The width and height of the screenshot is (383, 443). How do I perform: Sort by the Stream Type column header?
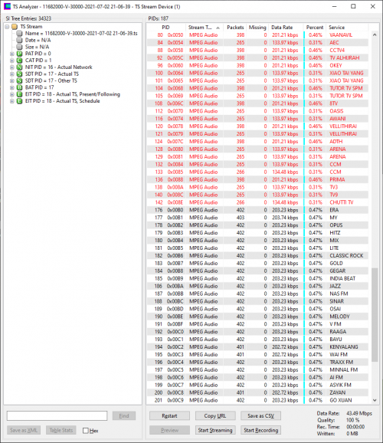click(205, 28)
